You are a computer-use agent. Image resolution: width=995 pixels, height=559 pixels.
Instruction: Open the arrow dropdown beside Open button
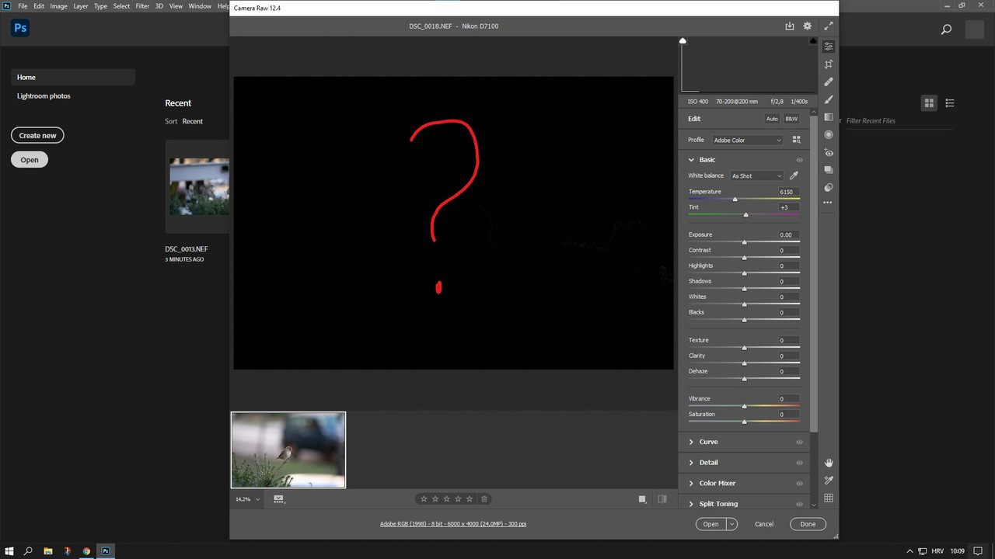pos(731,524)
